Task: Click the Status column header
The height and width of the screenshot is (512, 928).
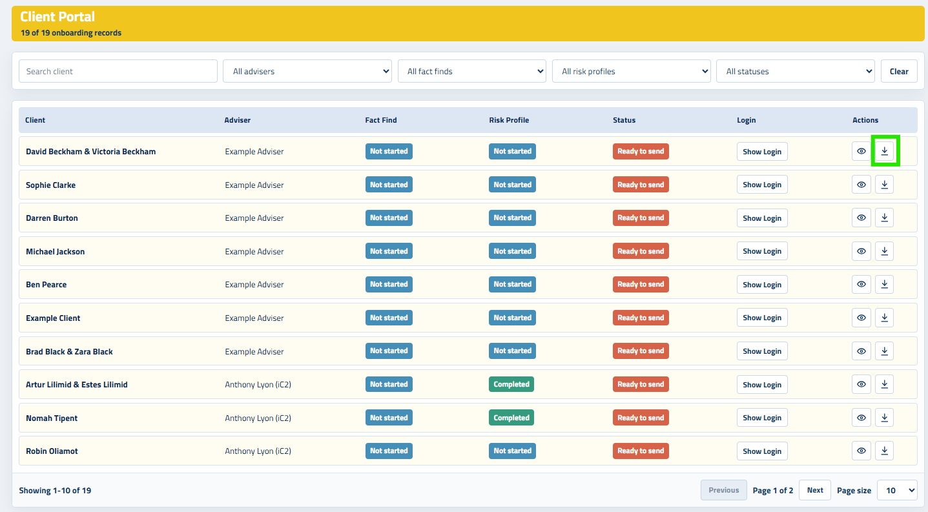Action: point(624,120)
